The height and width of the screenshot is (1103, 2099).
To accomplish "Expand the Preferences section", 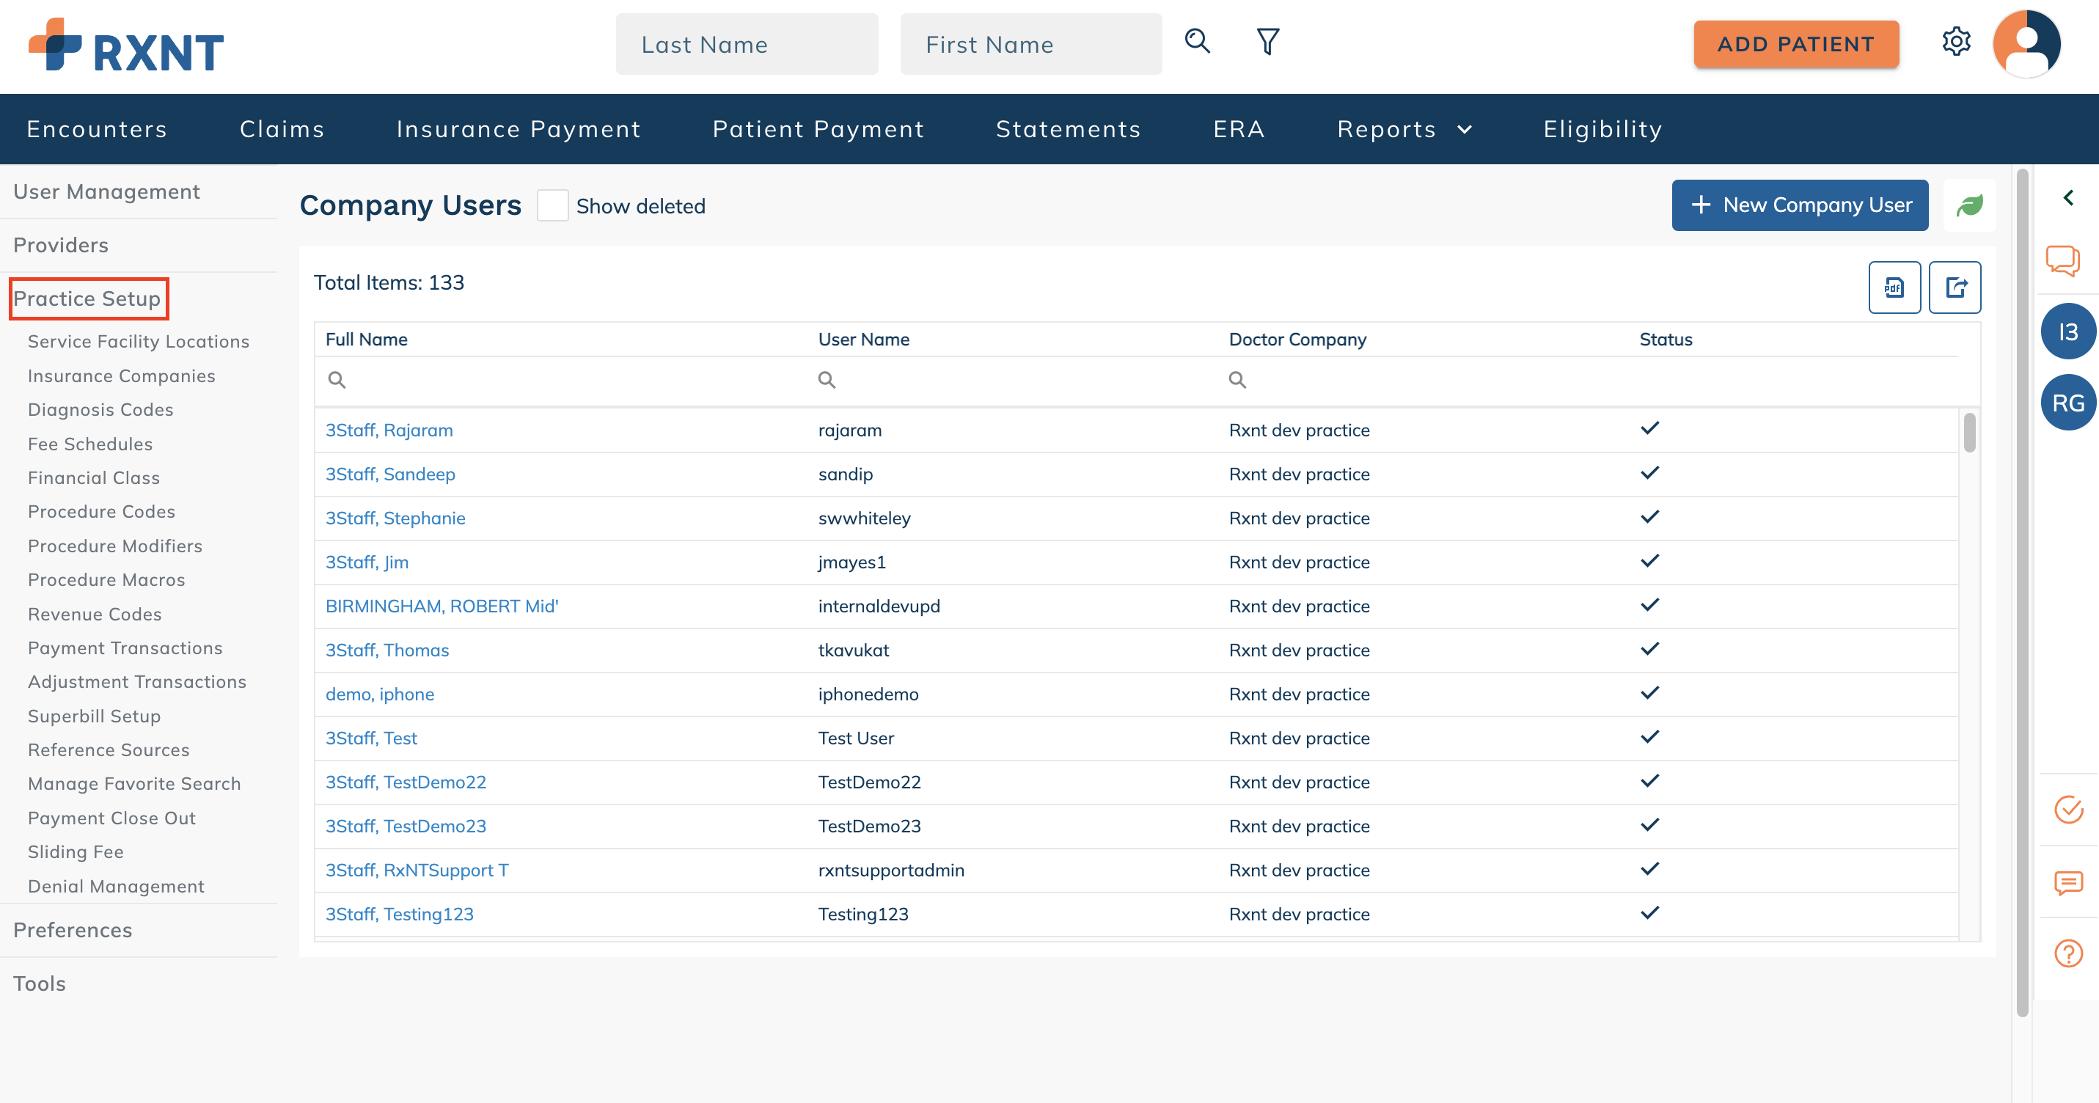I will tap(73, 929).
